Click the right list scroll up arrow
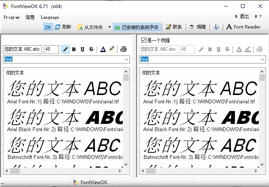 [x=262, y=71]
